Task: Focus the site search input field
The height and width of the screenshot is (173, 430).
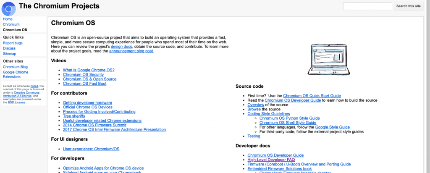Action: point(367,6)
